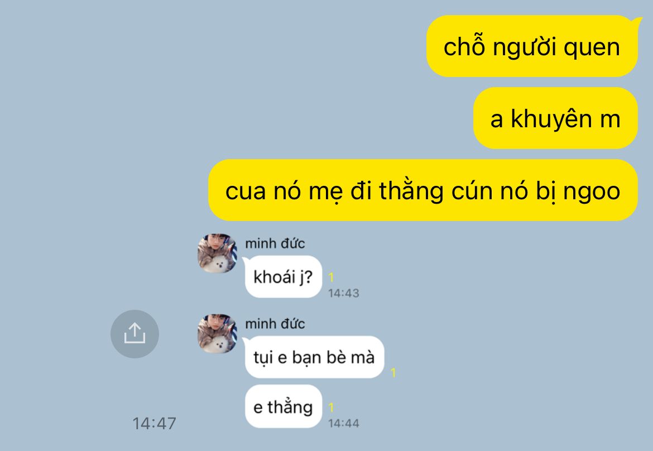This screenshot has width=653, height=451.
Task: Click the tail of 'tụi e bạn bè mà' bubble
Action: pyautogui.click(x=245, y=340)
